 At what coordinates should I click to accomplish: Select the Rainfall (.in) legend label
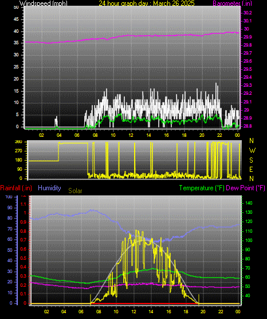coord(16,188)
